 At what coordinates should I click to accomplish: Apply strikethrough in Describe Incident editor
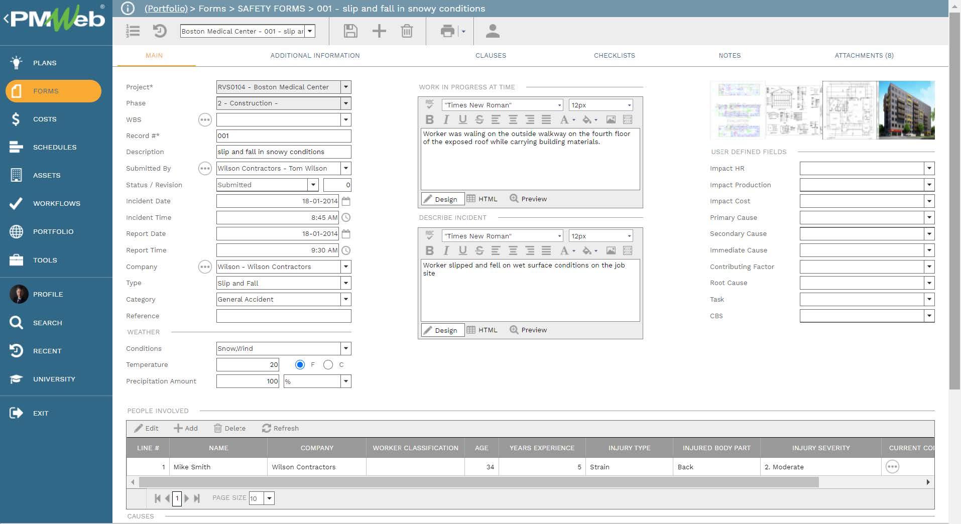click(479, 250)
